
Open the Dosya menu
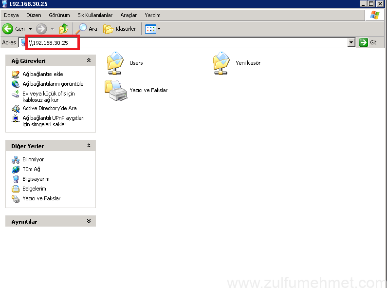click(11, 15)
